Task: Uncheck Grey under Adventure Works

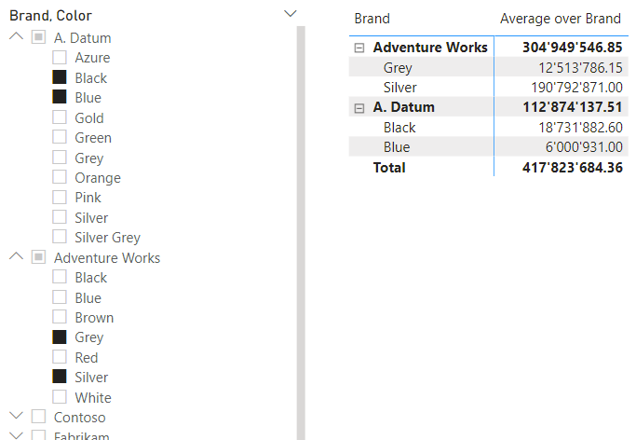Action: [60, 337]
